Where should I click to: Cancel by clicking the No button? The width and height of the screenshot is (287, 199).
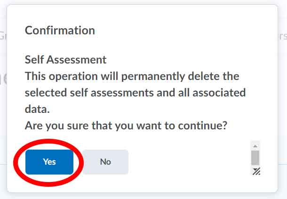(x=105, y=162)
